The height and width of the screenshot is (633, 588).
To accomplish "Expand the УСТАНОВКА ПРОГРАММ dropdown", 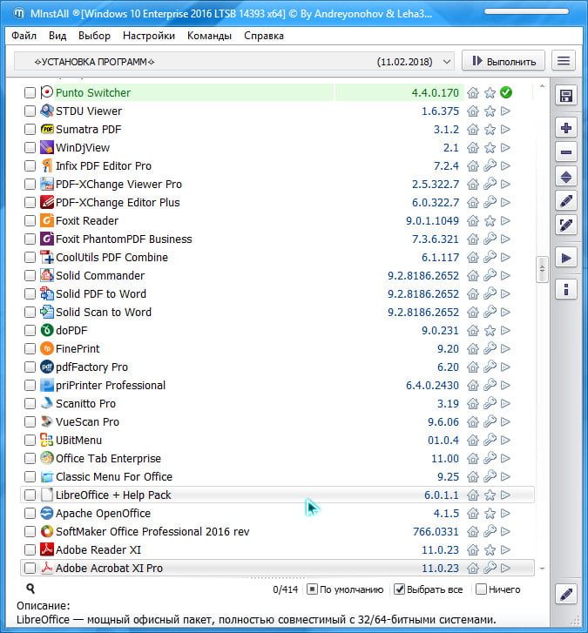I will (x=447, y=61).
